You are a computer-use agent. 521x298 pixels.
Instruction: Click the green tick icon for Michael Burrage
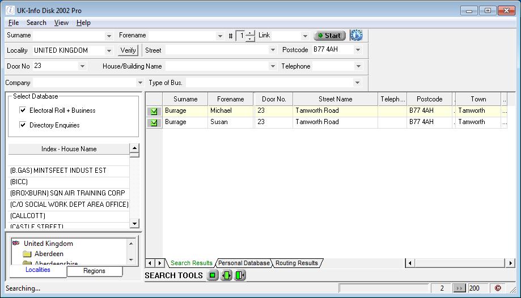tap(154, 111)
